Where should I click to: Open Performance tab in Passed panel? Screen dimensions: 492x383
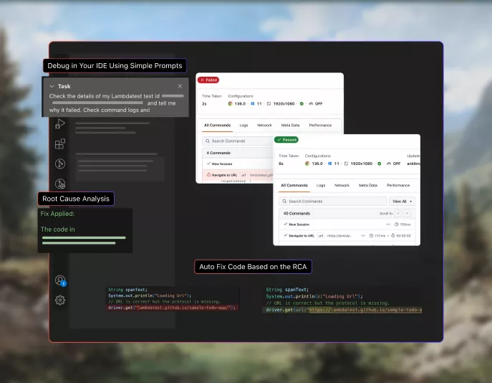(x=398, y=185)
